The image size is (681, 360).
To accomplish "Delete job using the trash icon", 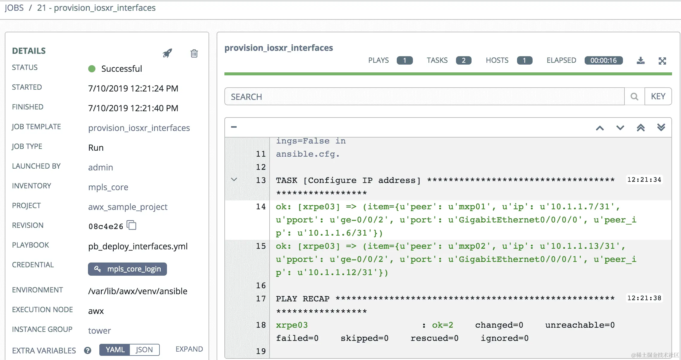I will pyautogui.click(x=194, y=53).
